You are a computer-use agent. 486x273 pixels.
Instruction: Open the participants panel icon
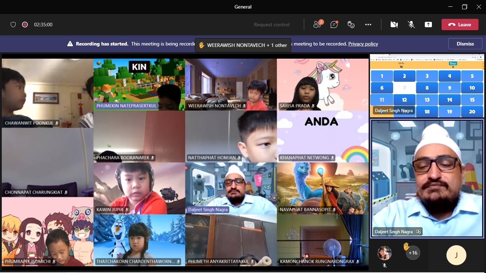click(317, 25)
